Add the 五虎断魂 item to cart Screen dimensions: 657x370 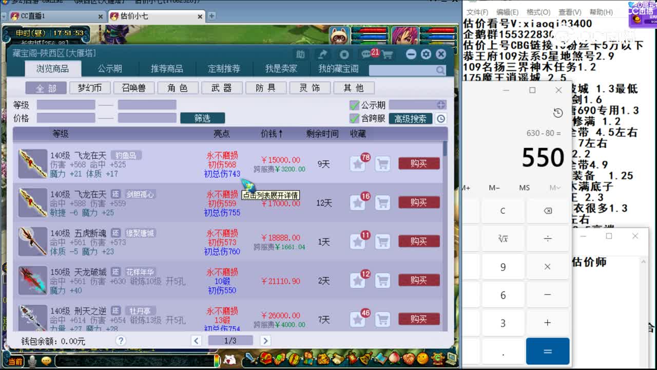[382, 242]
